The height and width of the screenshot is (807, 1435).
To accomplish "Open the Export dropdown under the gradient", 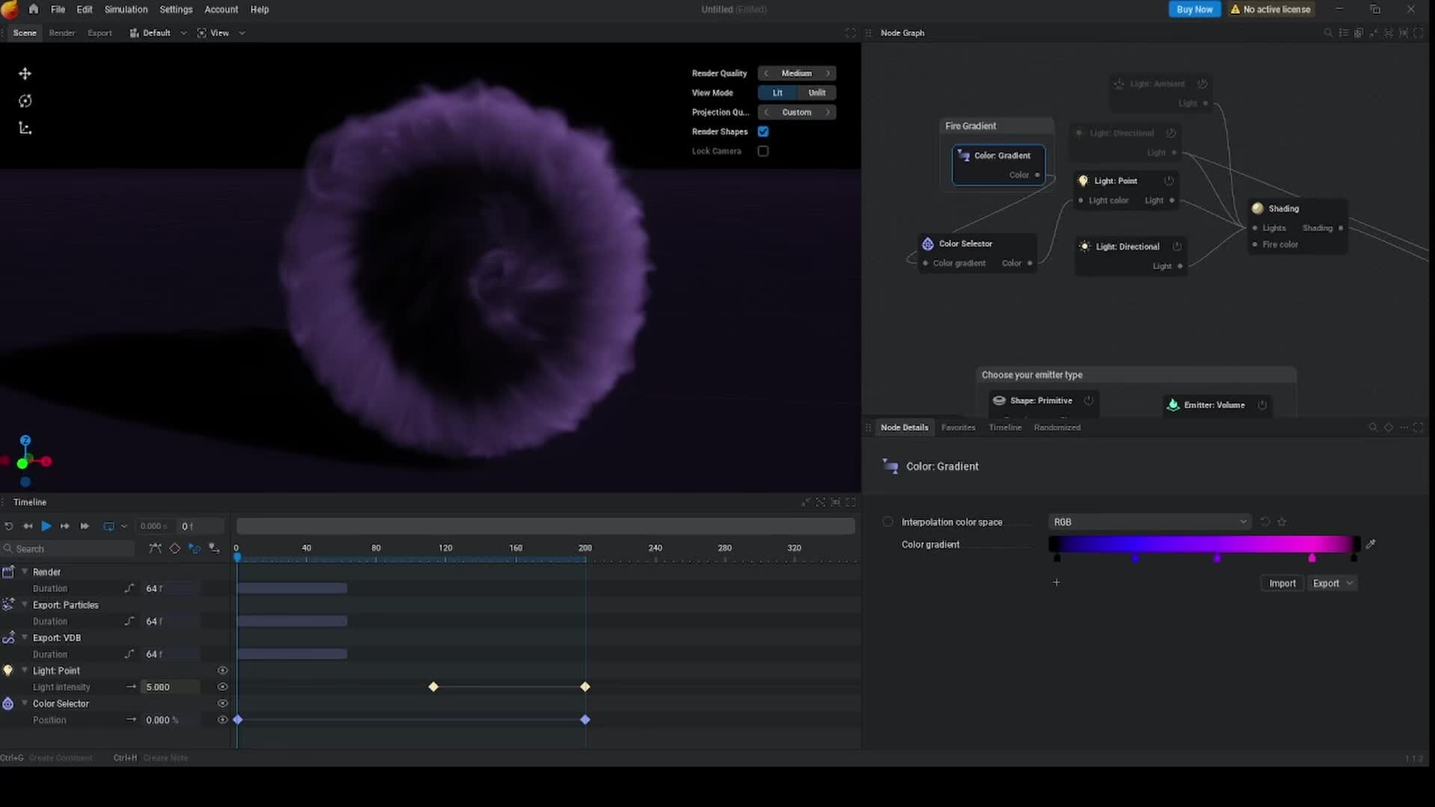I will click(1333, 584).
